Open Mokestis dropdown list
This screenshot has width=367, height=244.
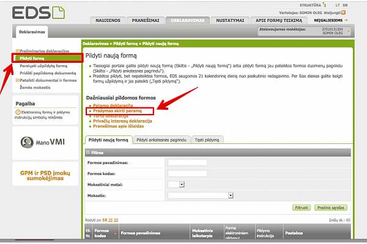point(231,195)
